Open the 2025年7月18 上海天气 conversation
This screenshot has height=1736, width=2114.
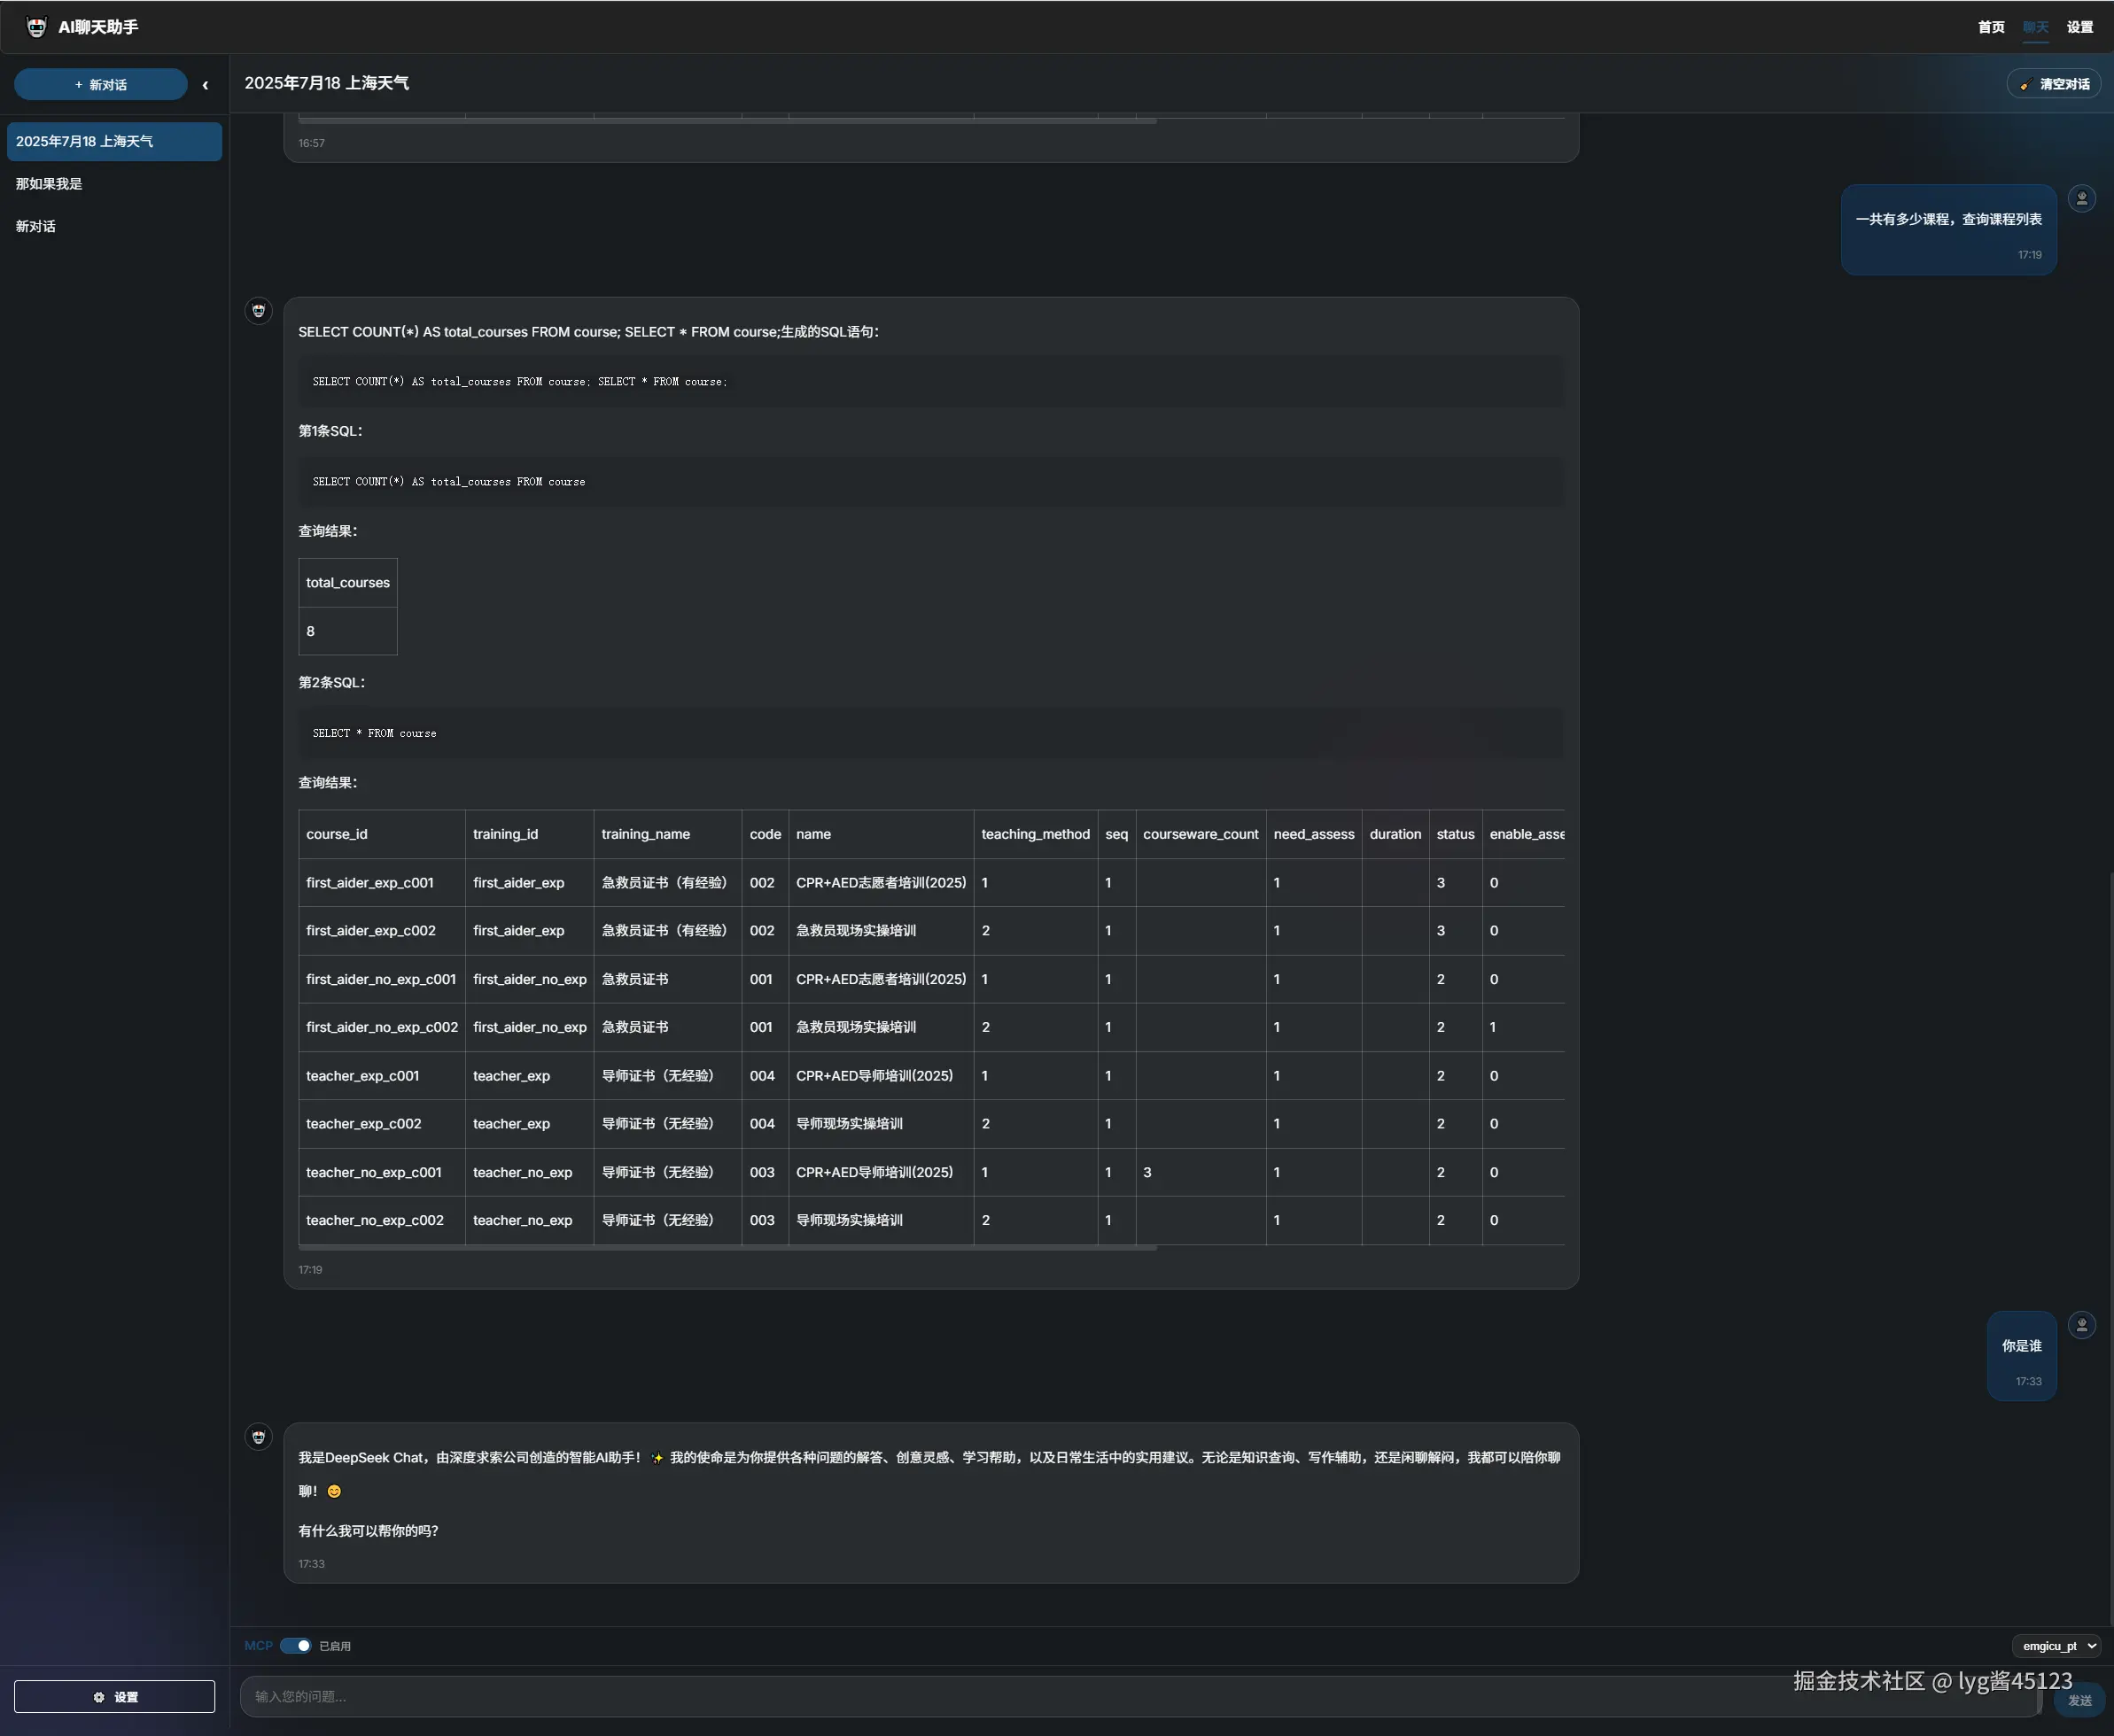click(x=114, y=142)
